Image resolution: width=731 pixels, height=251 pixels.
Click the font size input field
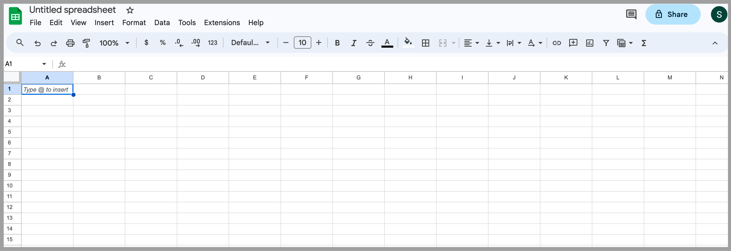pos(302,43)
